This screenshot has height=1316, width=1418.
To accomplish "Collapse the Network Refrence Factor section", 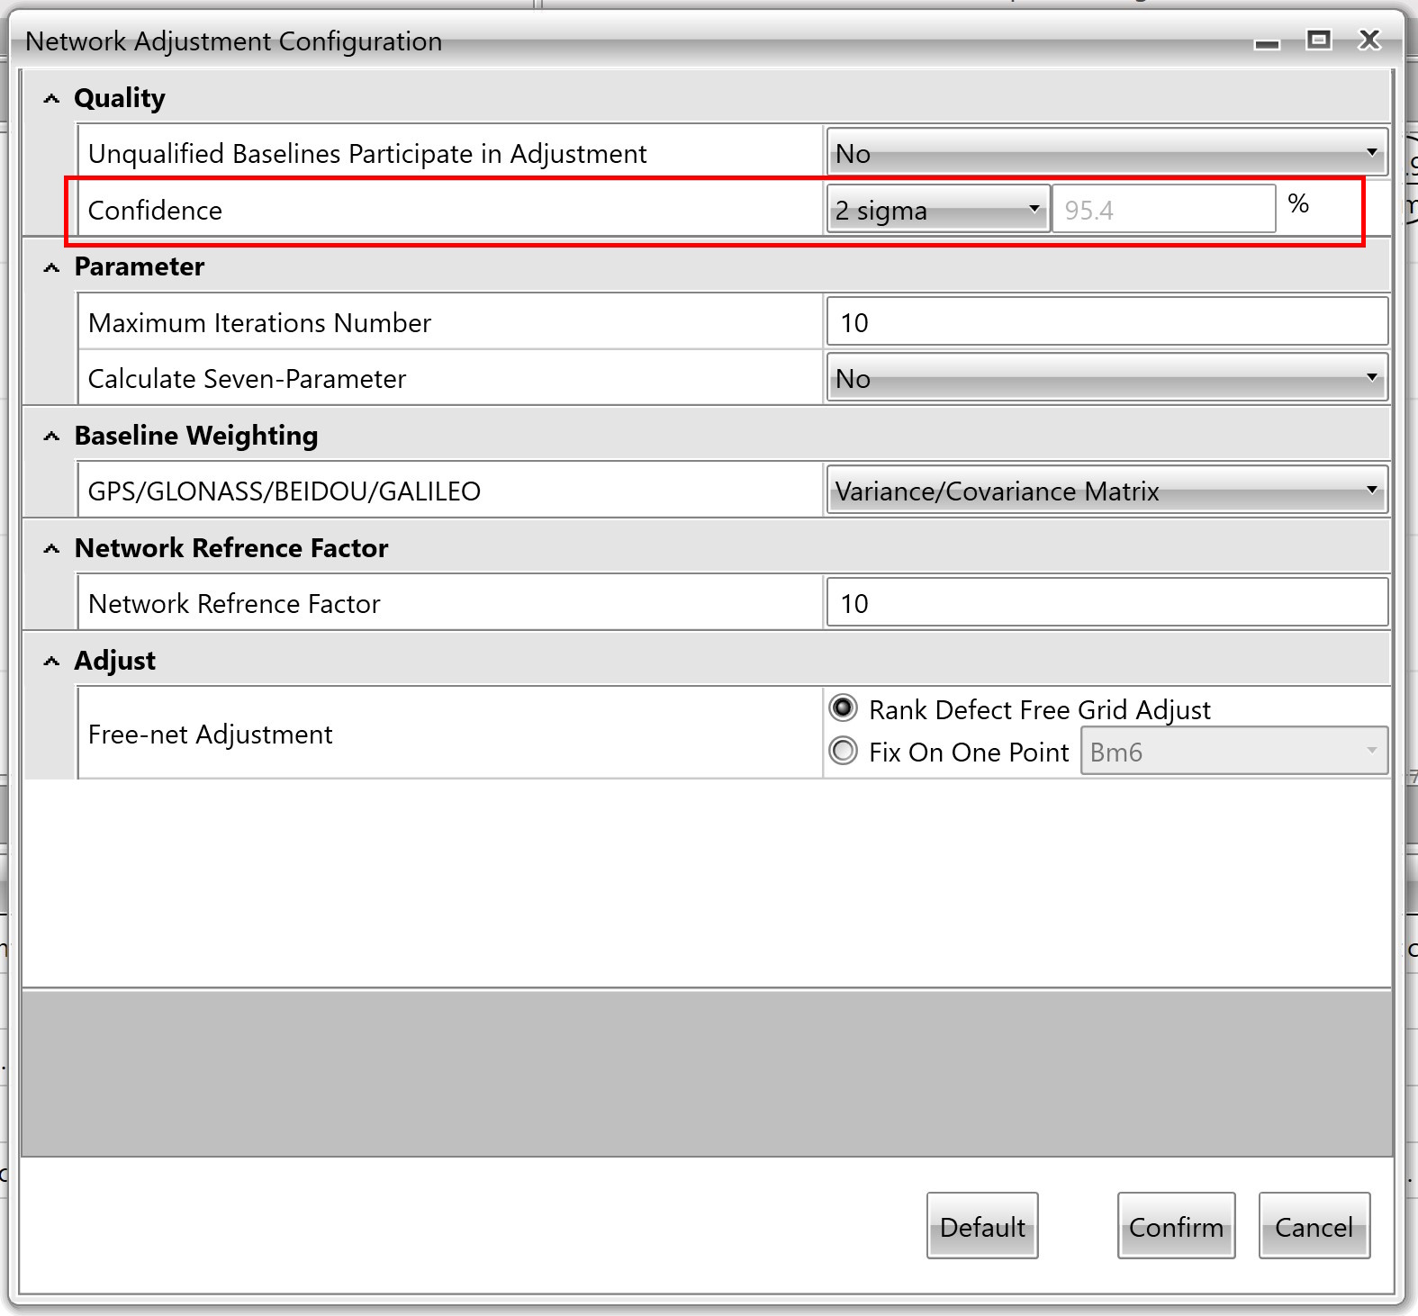I will (52, 549).
